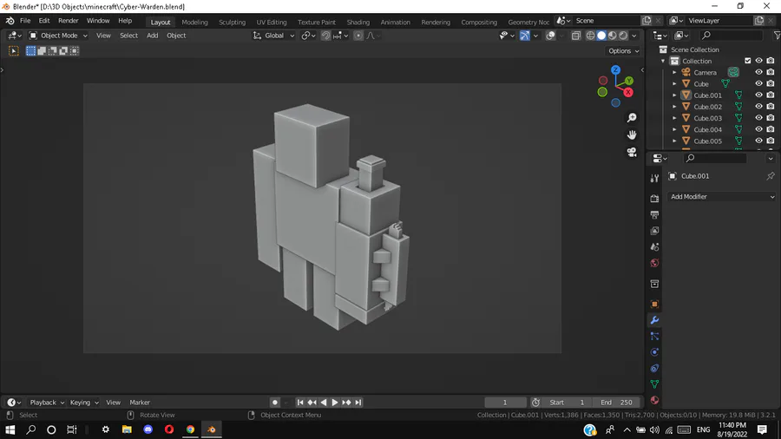Open the Material properties tab icon
Image resolution: width=781 pixels, height=439 pixels.
click(x=654, y=400)
